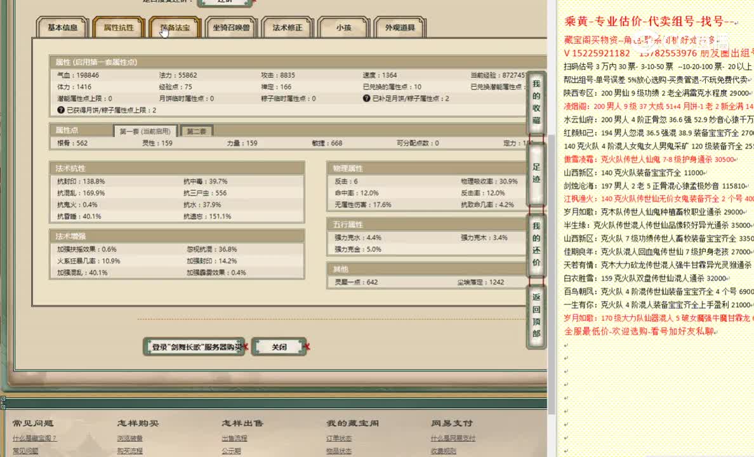The width and height of the screenshot is (754, 457).
Task: Click 敏捷:668 attribute point
Action: coord(327,143)
